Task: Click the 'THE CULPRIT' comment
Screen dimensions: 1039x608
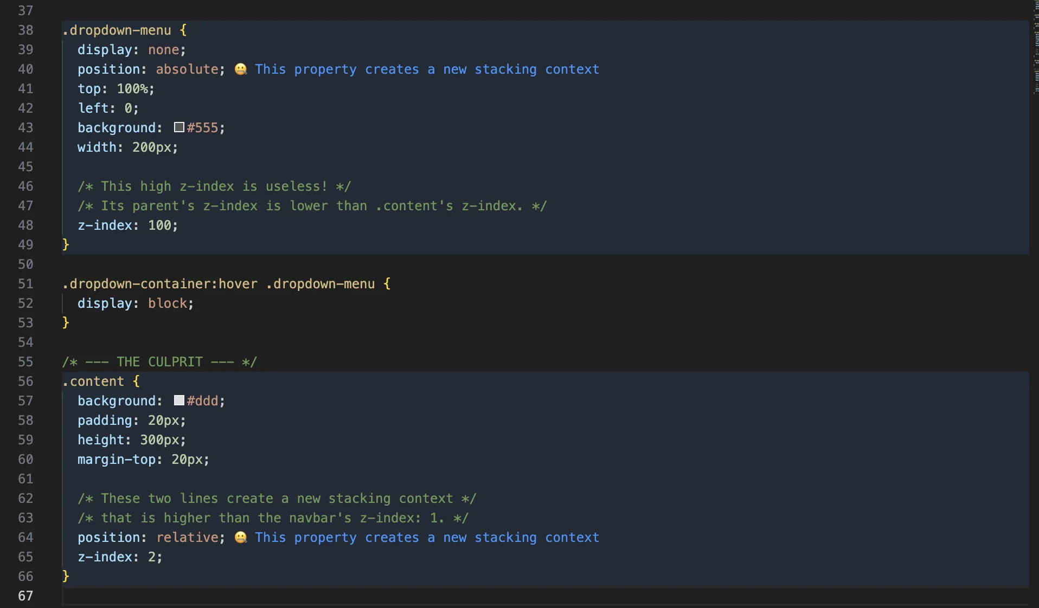Action: click(x=159, y=362)
